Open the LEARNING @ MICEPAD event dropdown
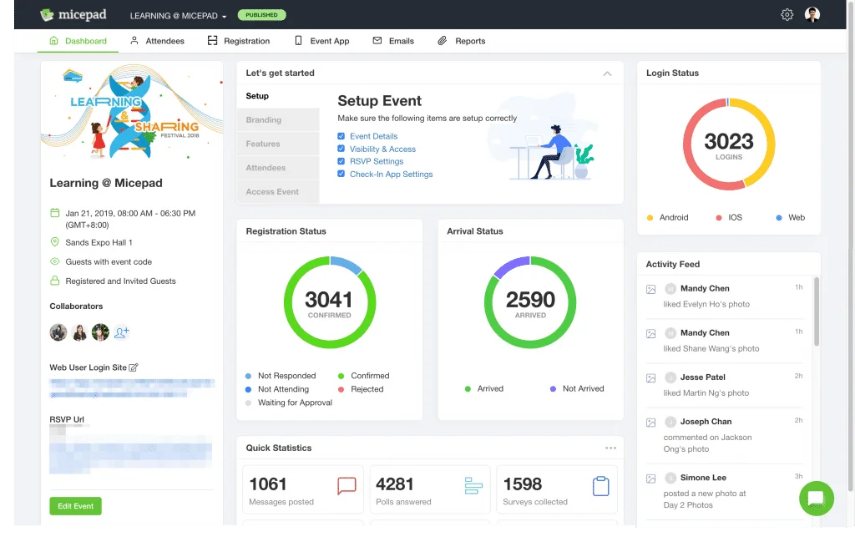Viewport: 855px width, 542px height. pos(175,14)
